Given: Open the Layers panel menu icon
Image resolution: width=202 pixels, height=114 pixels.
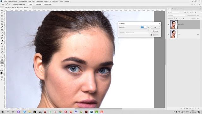Looking at the screenshot, I should (201, 9).
